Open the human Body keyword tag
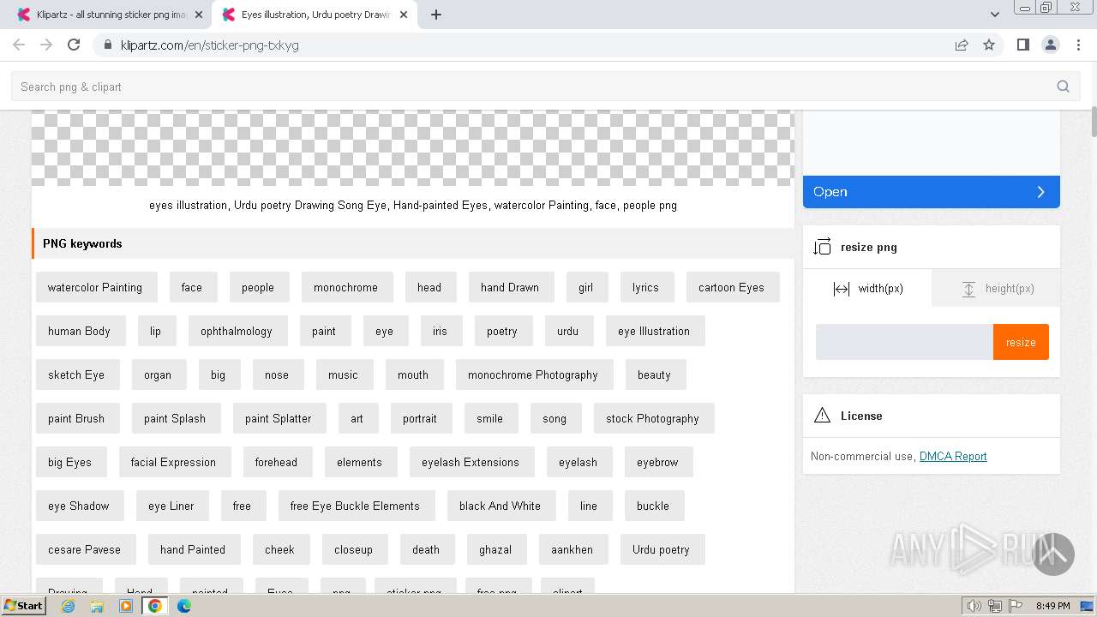The width and height of the screenshot is (1097, 617). click(x=79, y=331)
